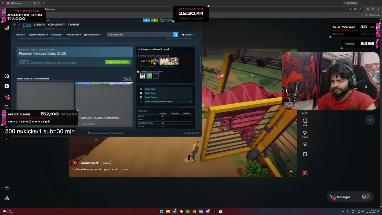Repost the reel with the repost icon
Image resolution: width=382 pixels, height=215 pixels.
point(305,133)
